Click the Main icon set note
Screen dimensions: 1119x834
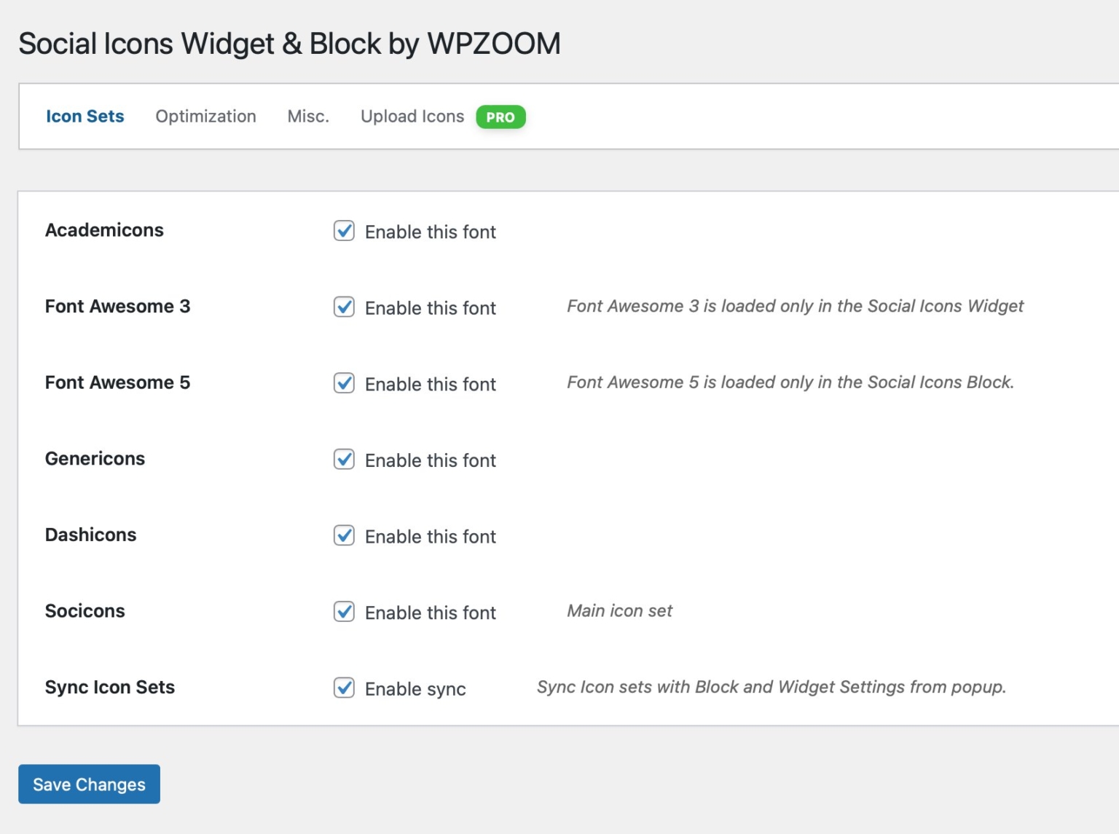pos(619,611)
